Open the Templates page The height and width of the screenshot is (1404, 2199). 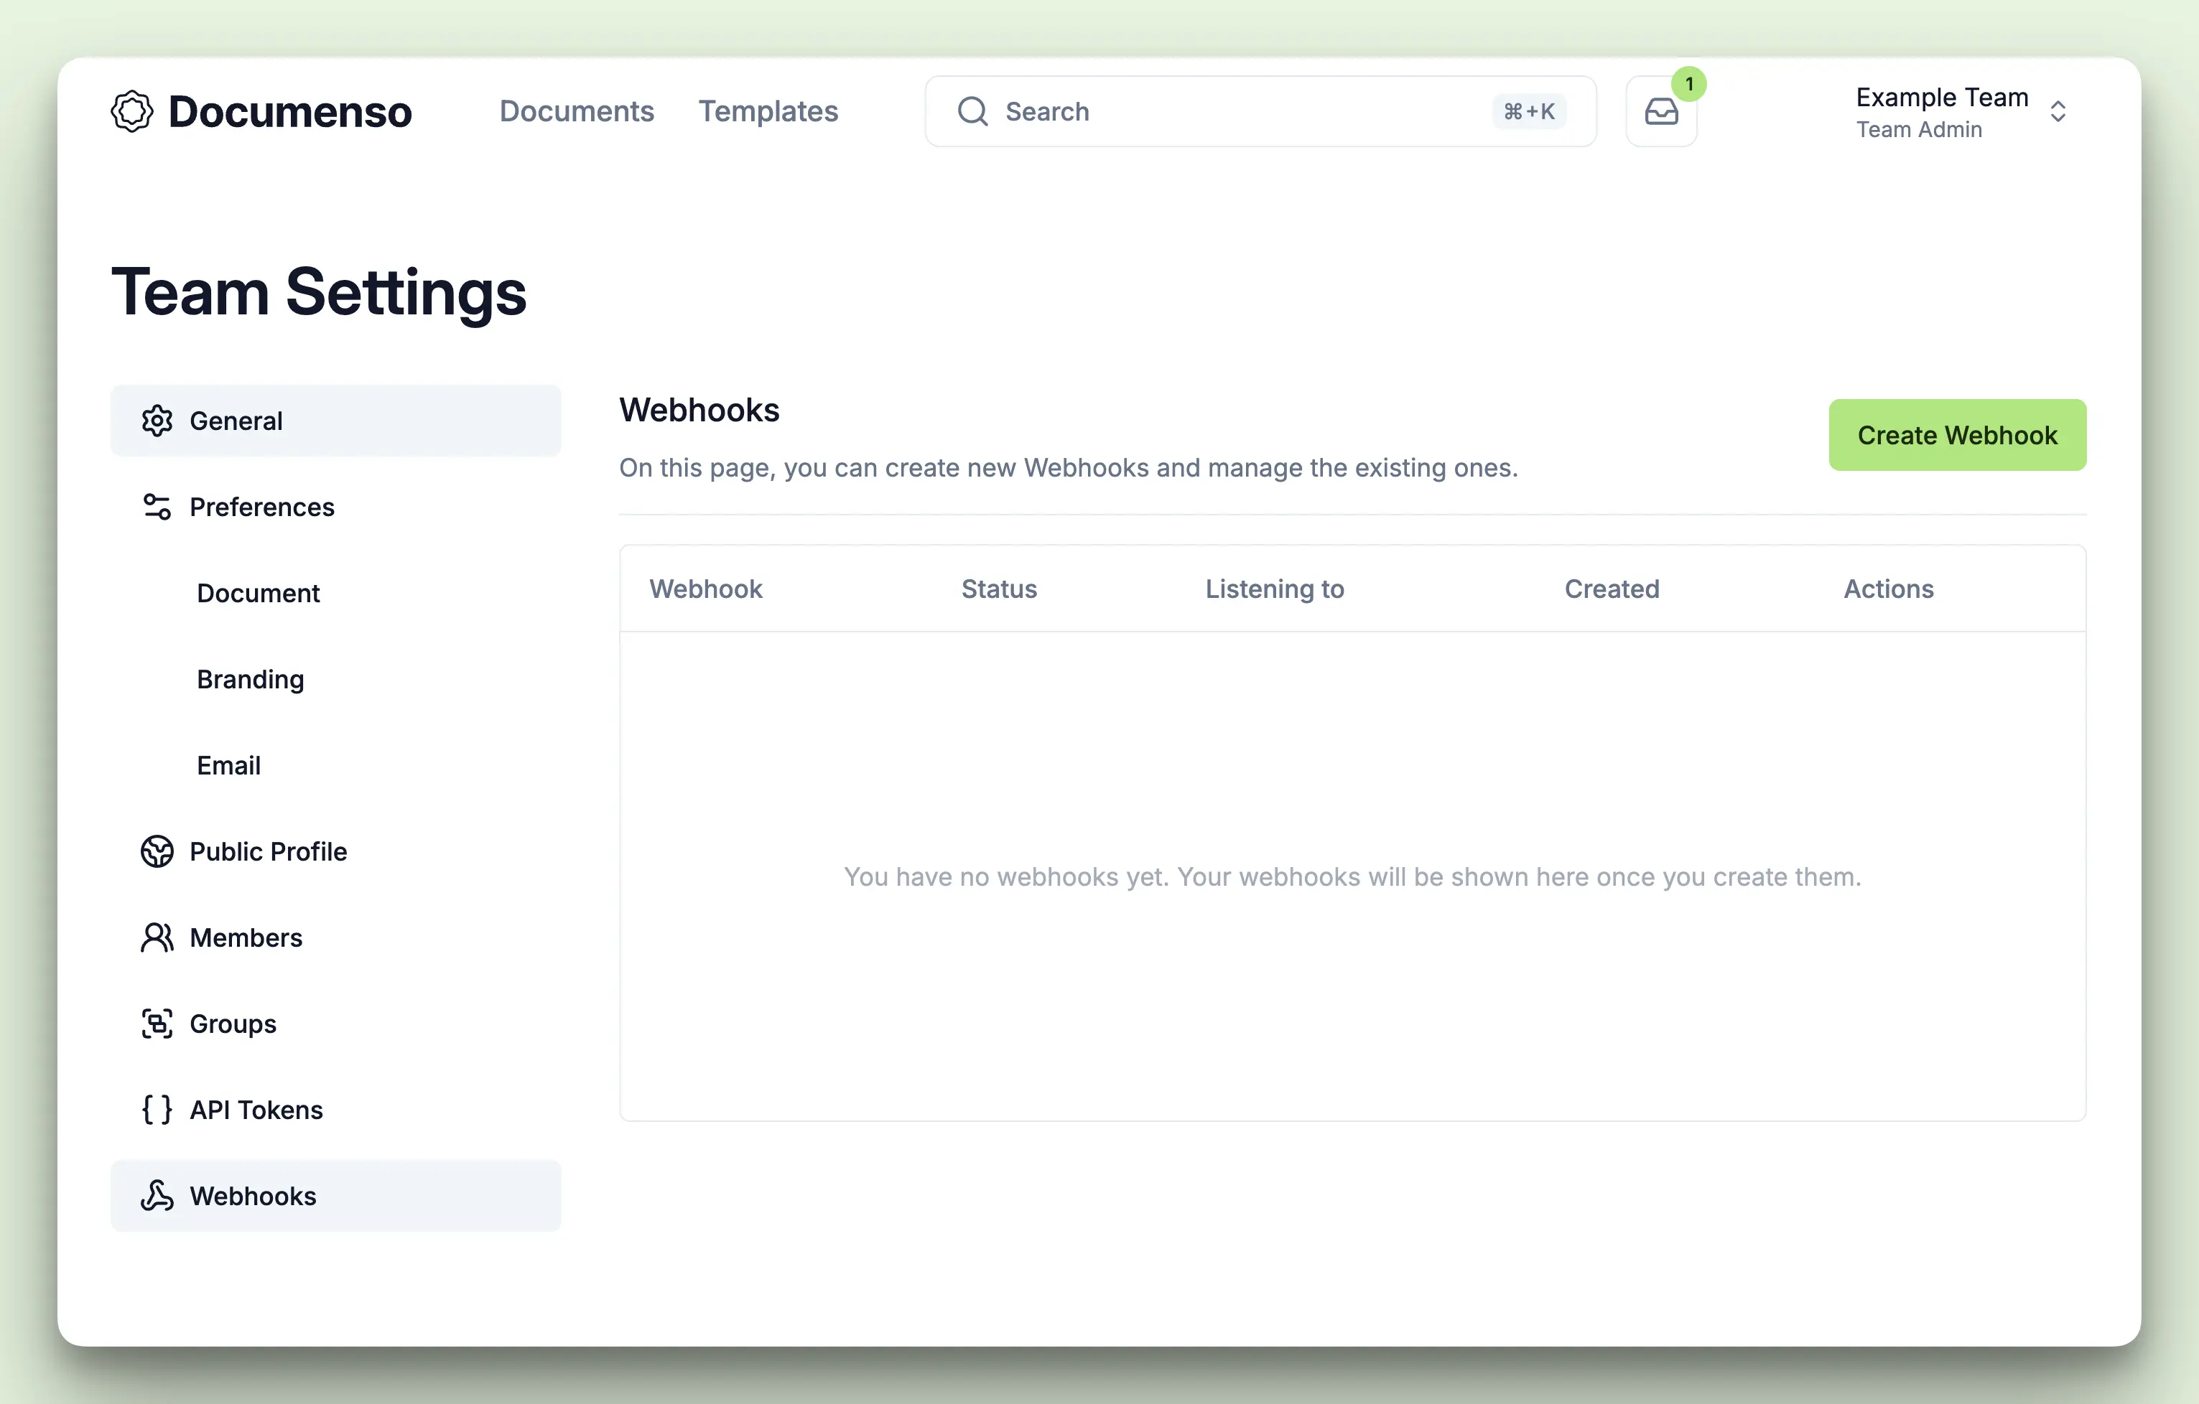(x=769, y=111)
